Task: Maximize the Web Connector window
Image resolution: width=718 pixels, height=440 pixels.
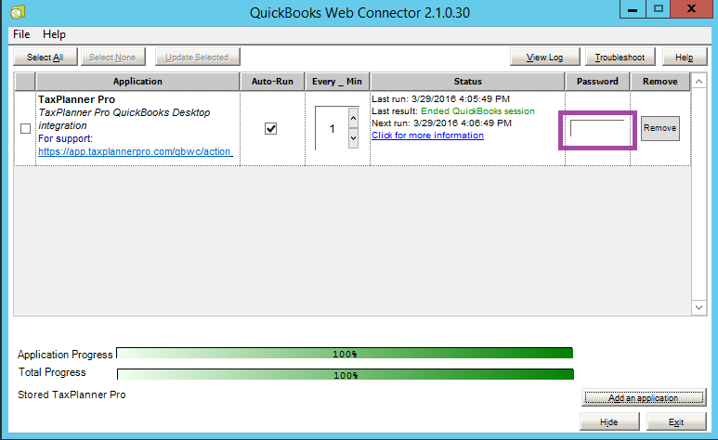Action: point(659,9)
